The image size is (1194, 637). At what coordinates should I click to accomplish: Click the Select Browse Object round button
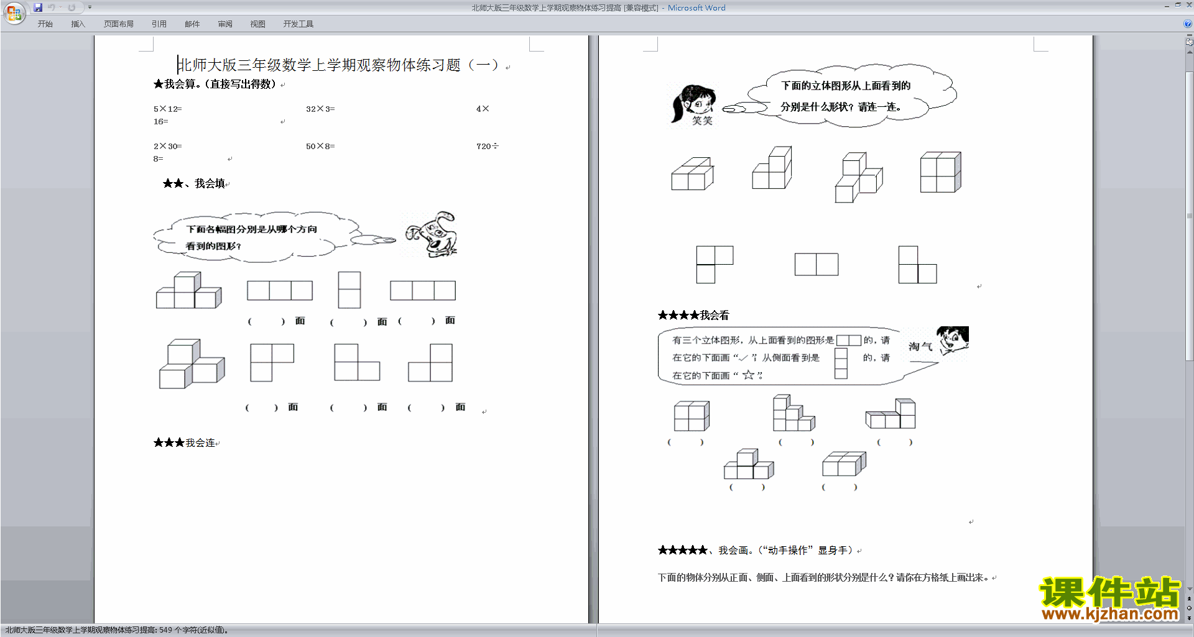click(1190, 608)
